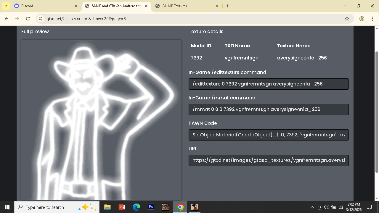Select TXD name vgnfremntsgn cell

(x=242, y=58)
